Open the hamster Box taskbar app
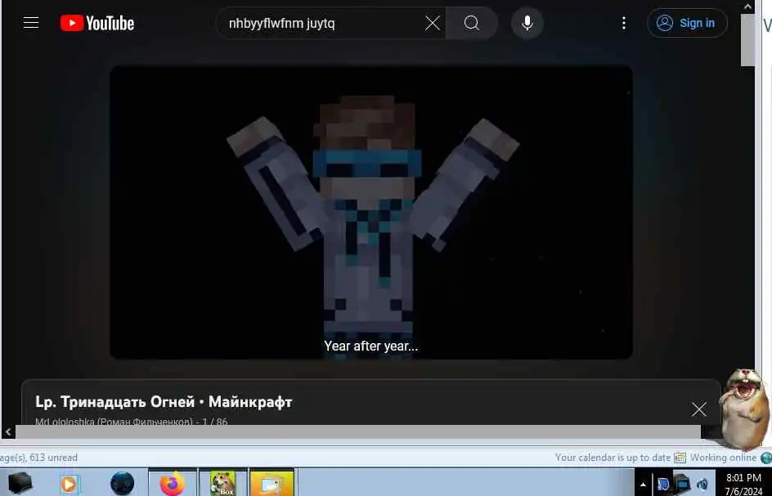 [x=222, y=483]
